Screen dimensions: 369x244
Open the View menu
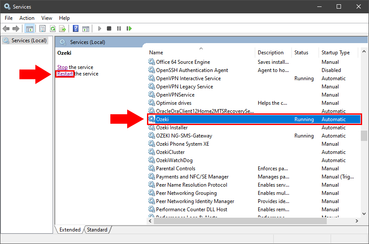(47, 18)
